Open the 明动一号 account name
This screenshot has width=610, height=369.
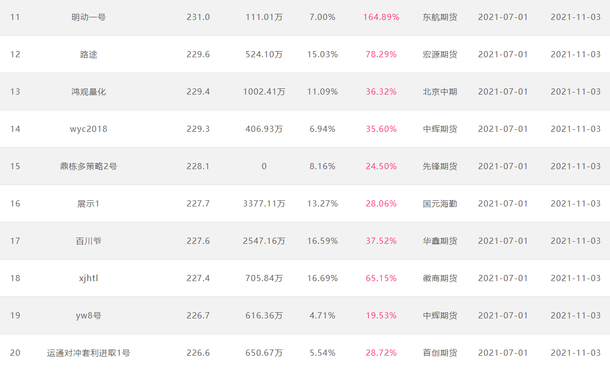88,17
